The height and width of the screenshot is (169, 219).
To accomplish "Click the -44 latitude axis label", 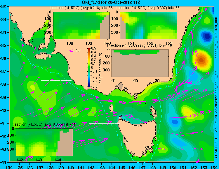I will click(x=3, y=162).
